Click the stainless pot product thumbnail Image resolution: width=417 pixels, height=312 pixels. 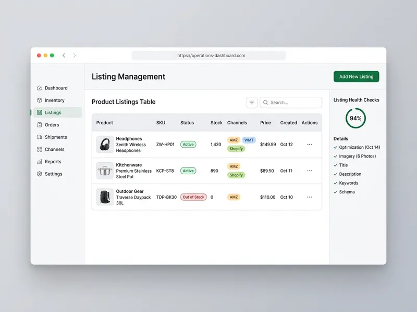point(105,171)
